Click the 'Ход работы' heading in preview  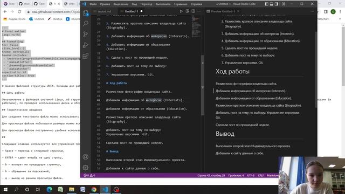pos(232,72)
